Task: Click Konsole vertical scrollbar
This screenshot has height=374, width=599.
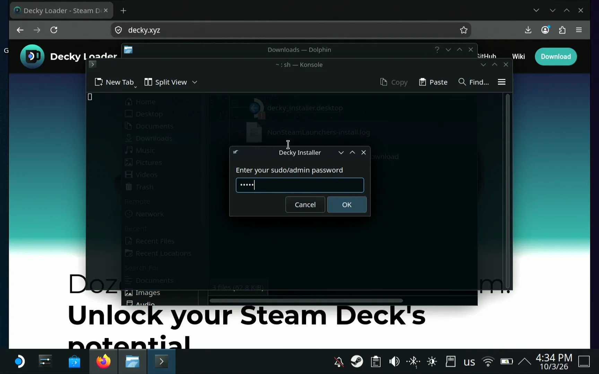Action: (x=507, y=191)
